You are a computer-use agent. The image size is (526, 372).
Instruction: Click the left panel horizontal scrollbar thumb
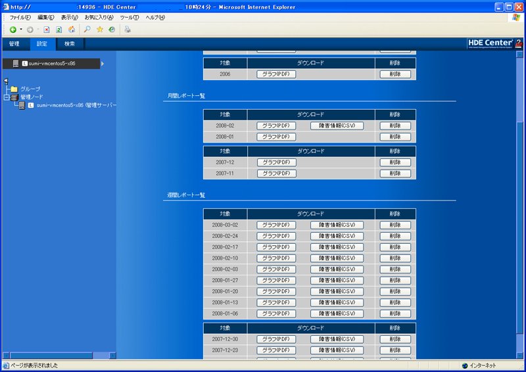(51, 356)
